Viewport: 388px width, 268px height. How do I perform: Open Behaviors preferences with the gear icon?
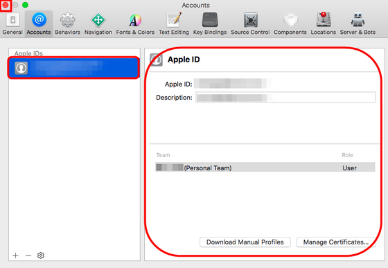point(68,24)
